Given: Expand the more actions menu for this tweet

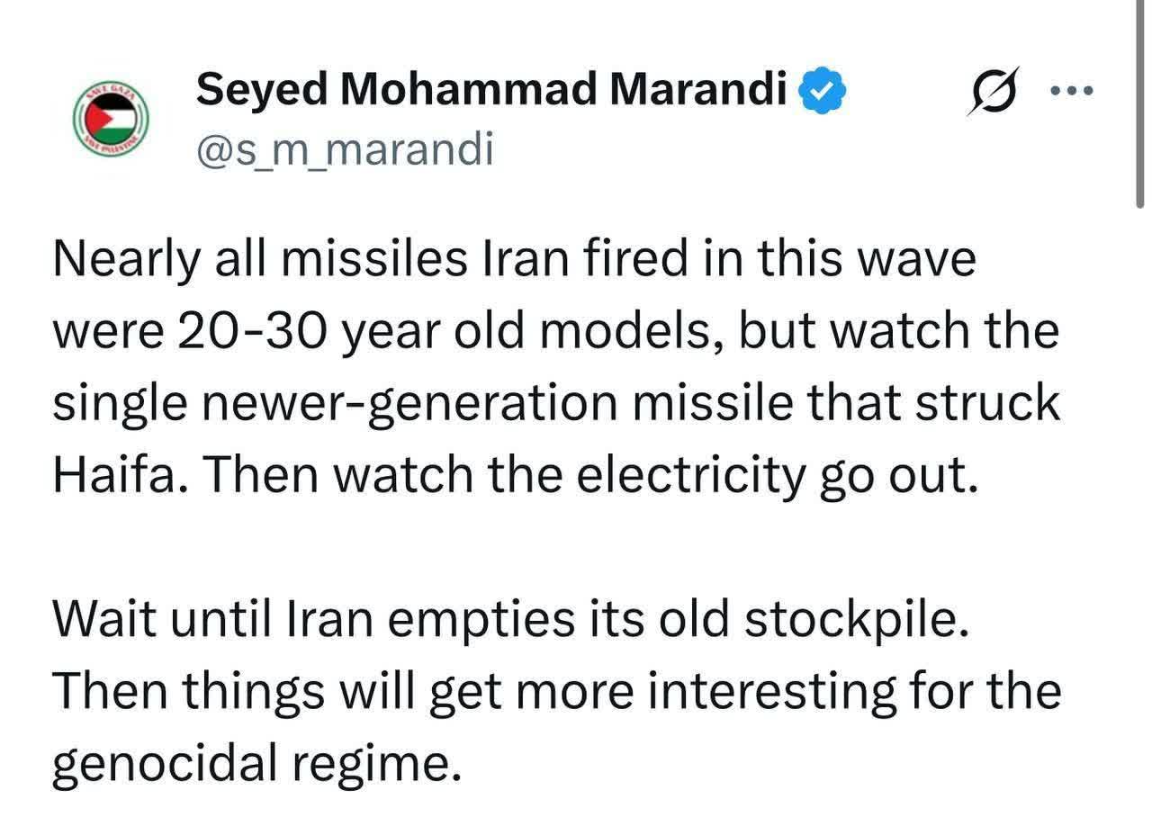Looking at the screenshot, I should pyautogui.click(x=1073, y=88).
